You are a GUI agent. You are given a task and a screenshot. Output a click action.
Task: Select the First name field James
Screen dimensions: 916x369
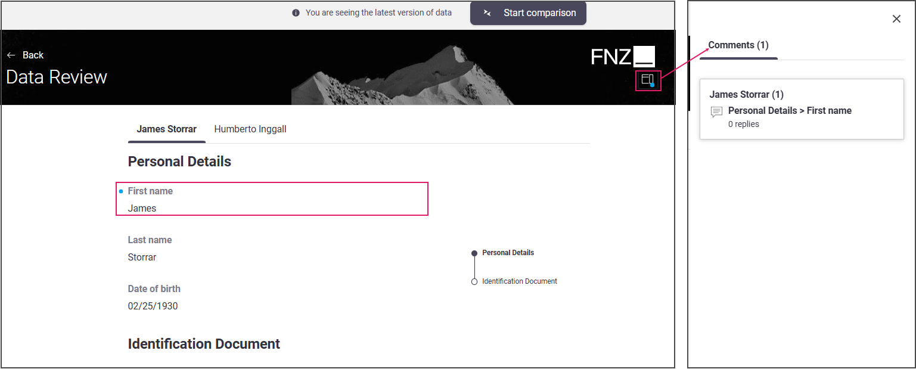[x=272, y=199]
